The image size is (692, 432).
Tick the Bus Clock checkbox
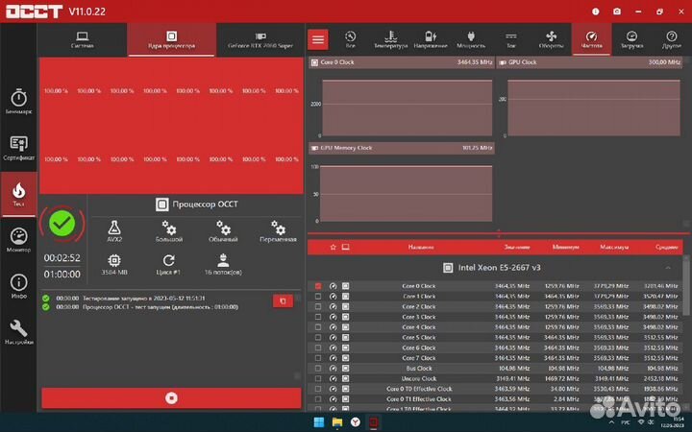[318, 368]
